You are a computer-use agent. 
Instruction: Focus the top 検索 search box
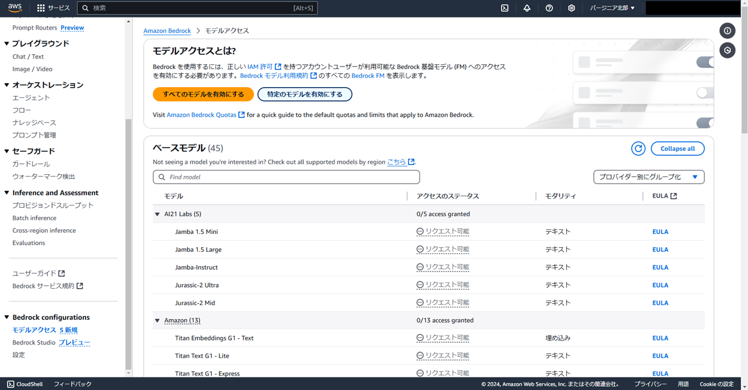[x=197, y=8]
